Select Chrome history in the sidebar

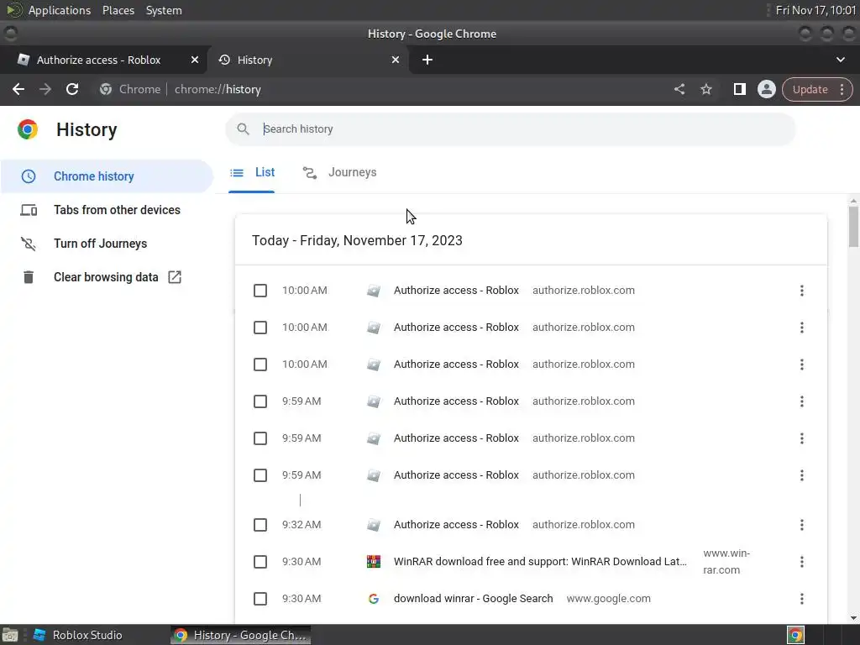tap(107, 176)
